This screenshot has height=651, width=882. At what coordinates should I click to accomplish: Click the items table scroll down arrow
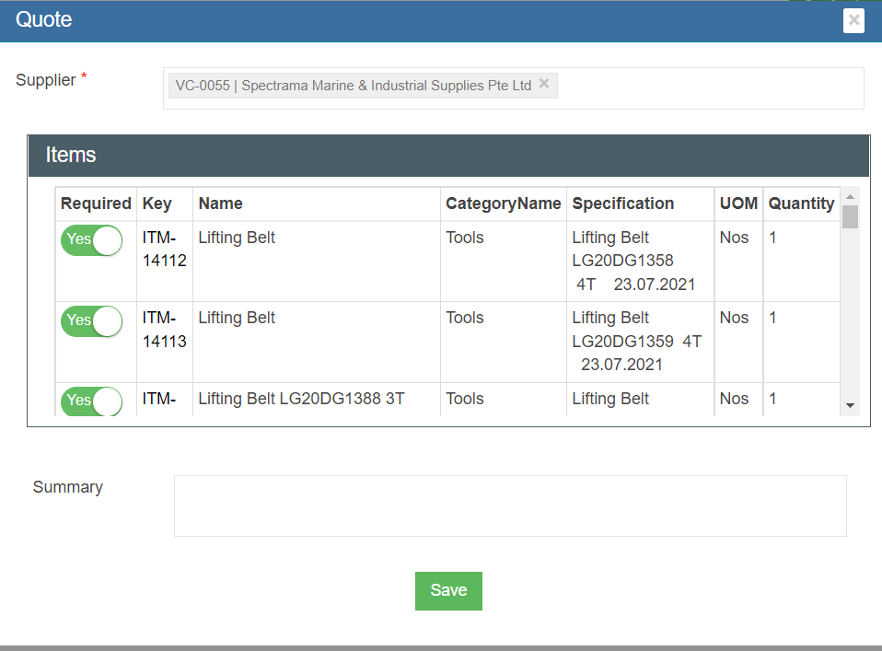(850, 405)
